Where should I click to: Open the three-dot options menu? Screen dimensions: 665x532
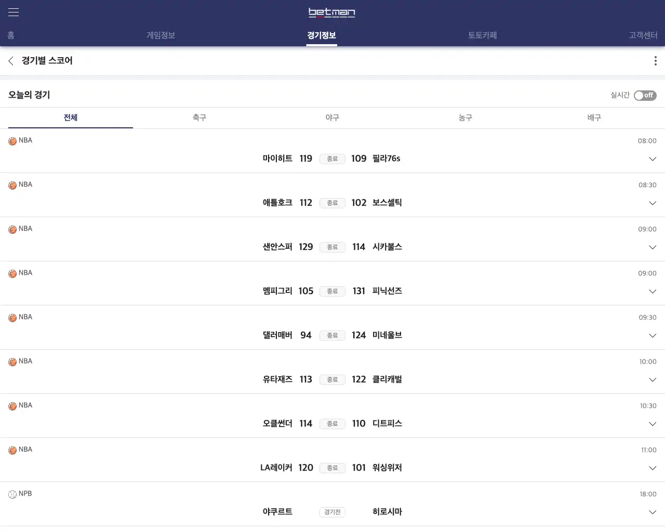coord(655,61)
